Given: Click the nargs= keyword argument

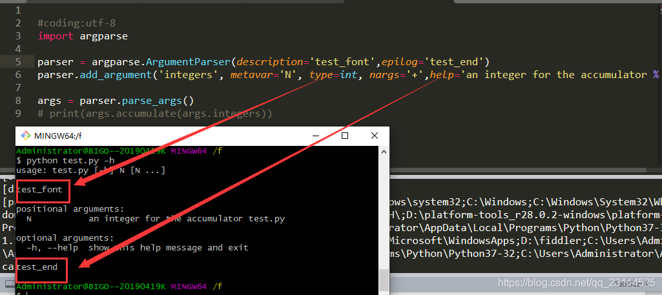Looking at the screenshot, I should pyautogui.click(x=387, y=75).
